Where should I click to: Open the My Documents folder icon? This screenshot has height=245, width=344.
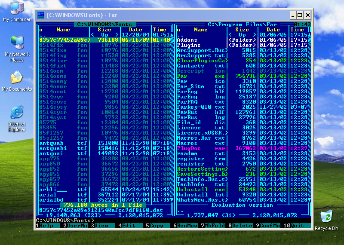tap(17, 81)
